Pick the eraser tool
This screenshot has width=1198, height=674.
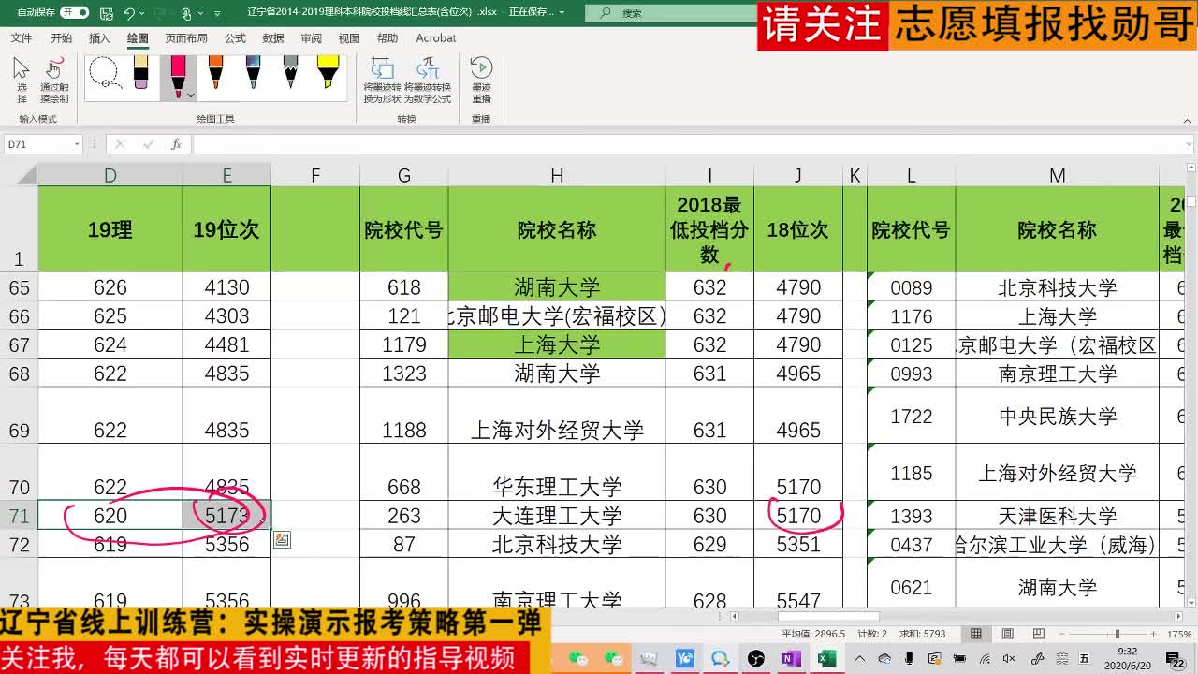(140, 72)
